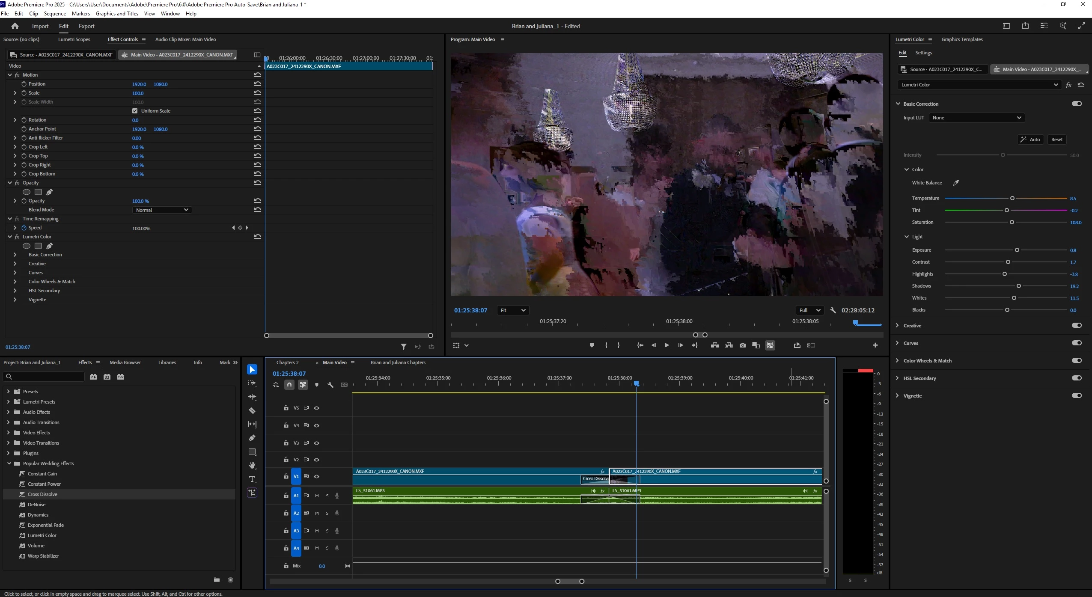Expand the Video Transitions folder
Image resolution: width=1092 pixels, height=597 pixels.
click(x=8, y=443)
